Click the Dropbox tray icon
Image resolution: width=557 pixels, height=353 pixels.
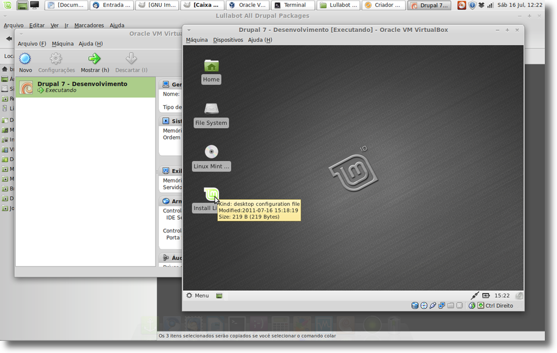(482, 5)
